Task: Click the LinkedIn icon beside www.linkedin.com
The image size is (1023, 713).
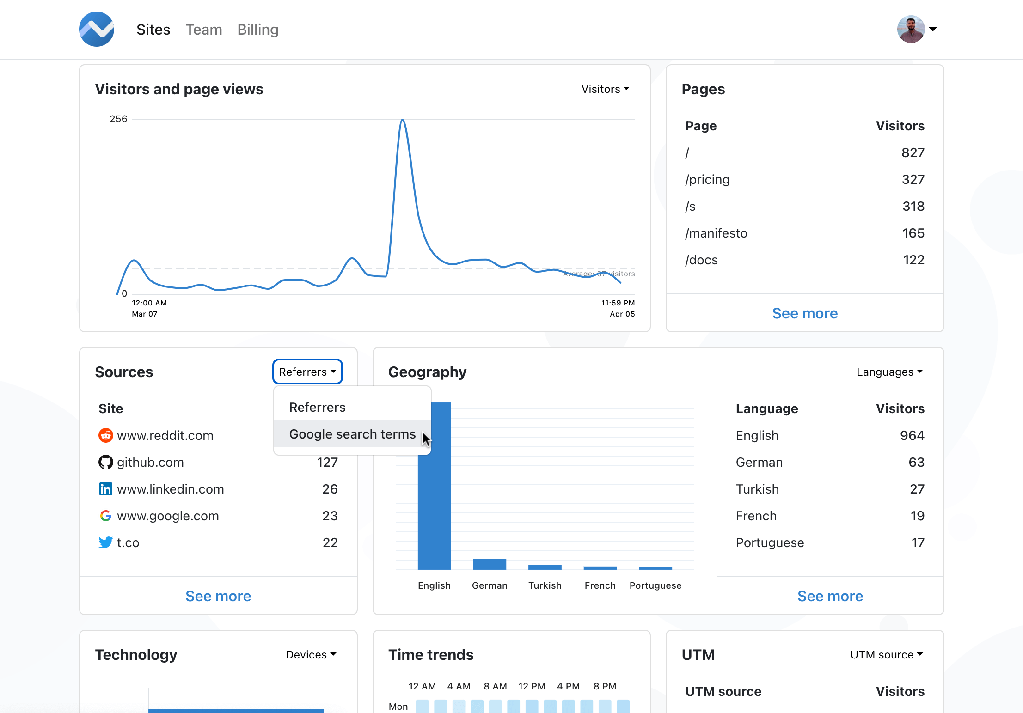Action: pos(106,489)
